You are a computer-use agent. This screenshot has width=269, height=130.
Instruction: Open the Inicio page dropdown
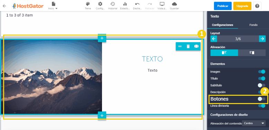pos(53,6)
